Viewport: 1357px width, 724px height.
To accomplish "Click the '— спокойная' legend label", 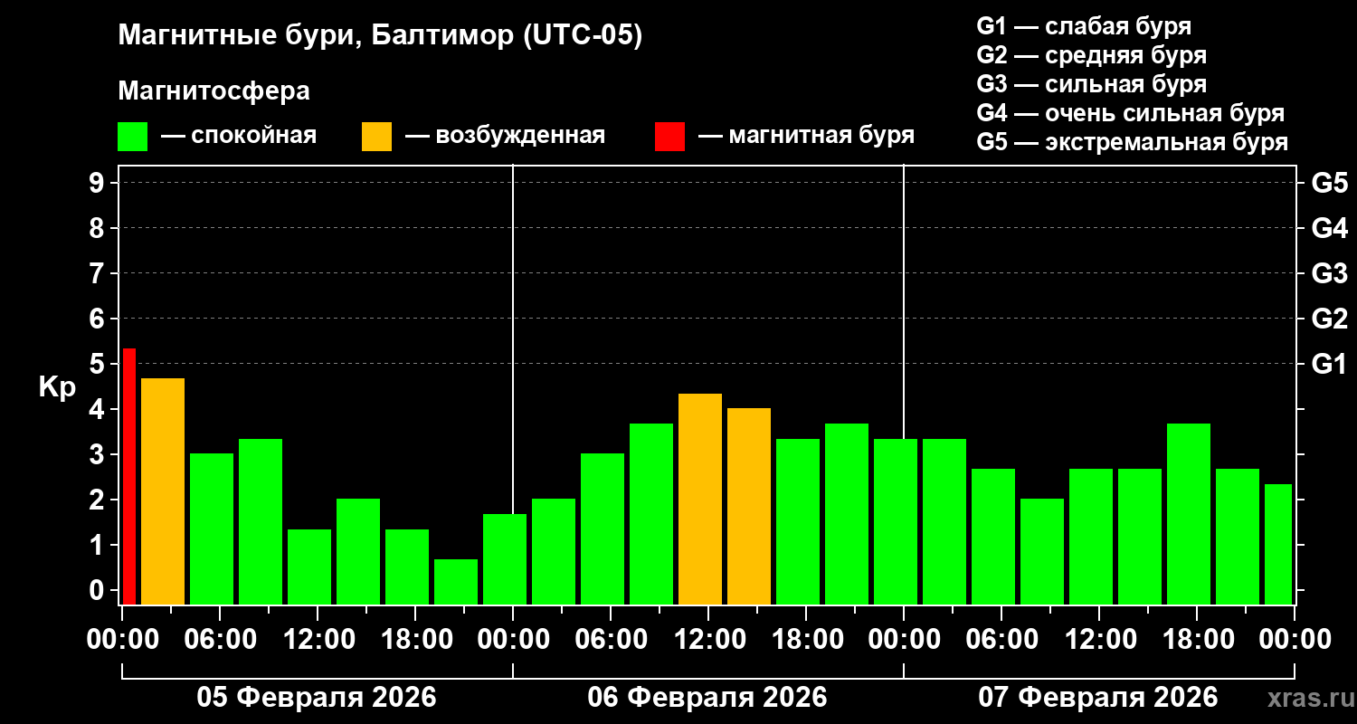I will coord(239,137).
